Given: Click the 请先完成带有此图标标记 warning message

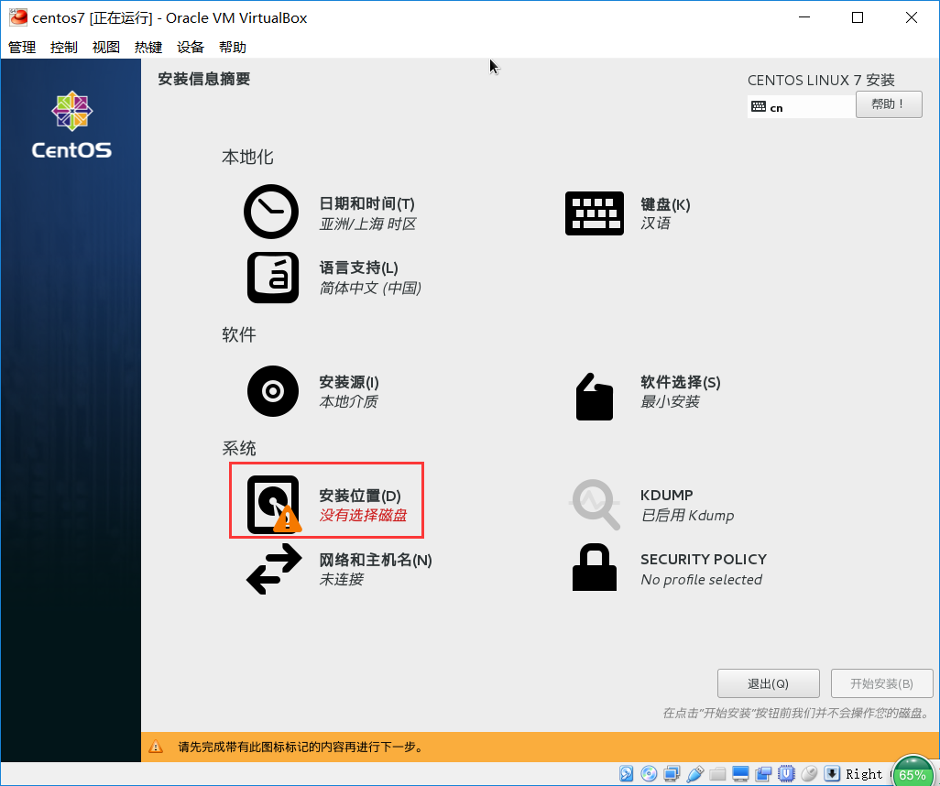Looking at the screenshot, I should [x=301, y=747].
